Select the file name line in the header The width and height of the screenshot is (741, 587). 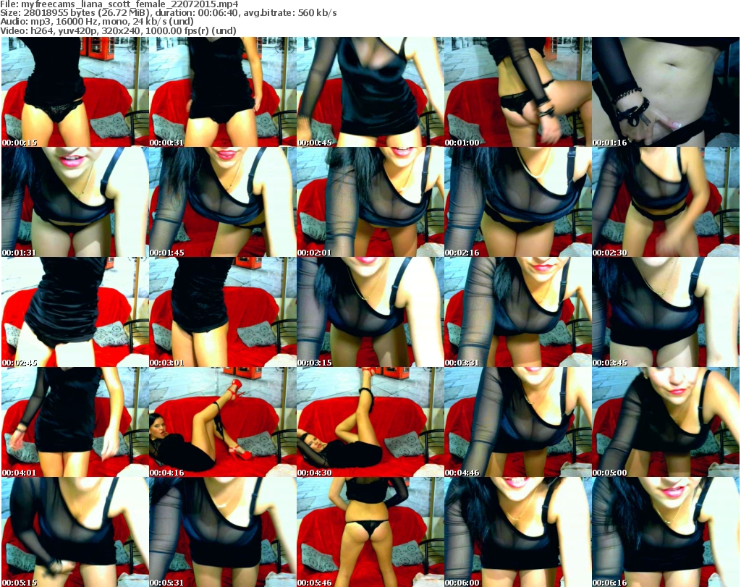(x=119, y=4)
